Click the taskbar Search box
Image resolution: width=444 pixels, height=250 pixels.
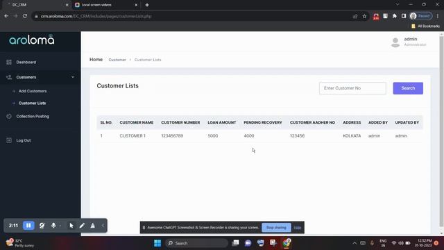[x=197, y=243]
